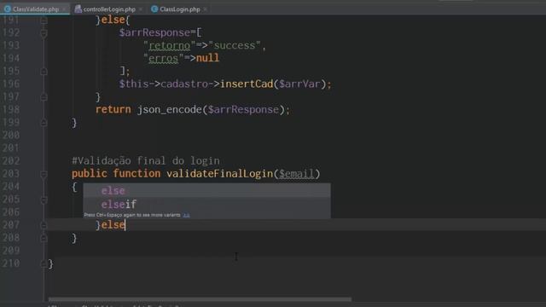The image size is (546, 307).
Task: Click the PHP file icon on controllerLogin.php tab
Action: coord(78,9)
